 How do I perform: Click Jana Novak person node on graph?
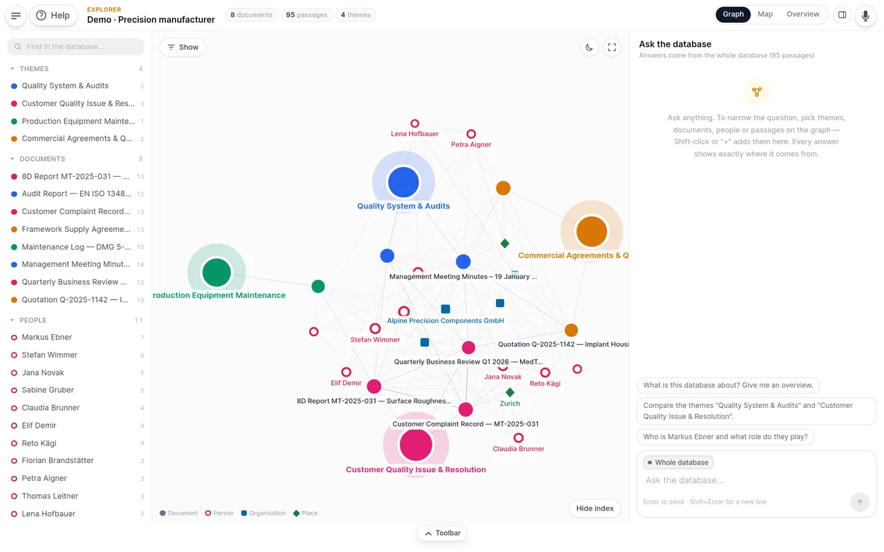(503, 366)
